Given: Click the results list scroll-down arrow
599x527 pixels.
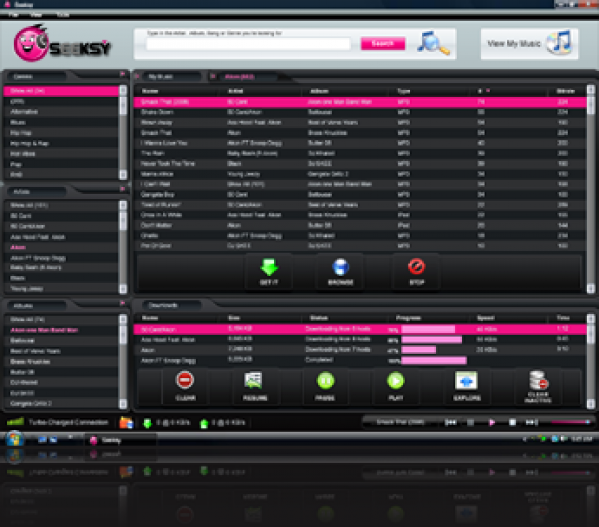Looking at the screenshot, I should (591, 288).
